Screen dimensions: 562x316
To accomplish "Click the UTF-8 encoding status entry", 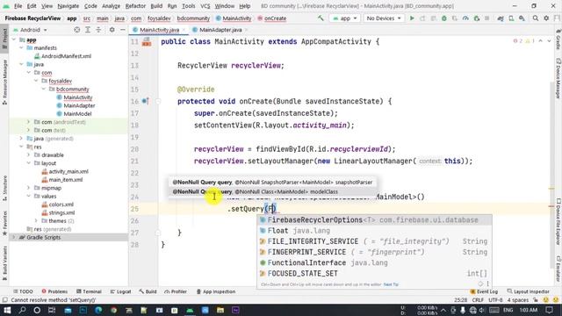I will (x=495, y=300).
